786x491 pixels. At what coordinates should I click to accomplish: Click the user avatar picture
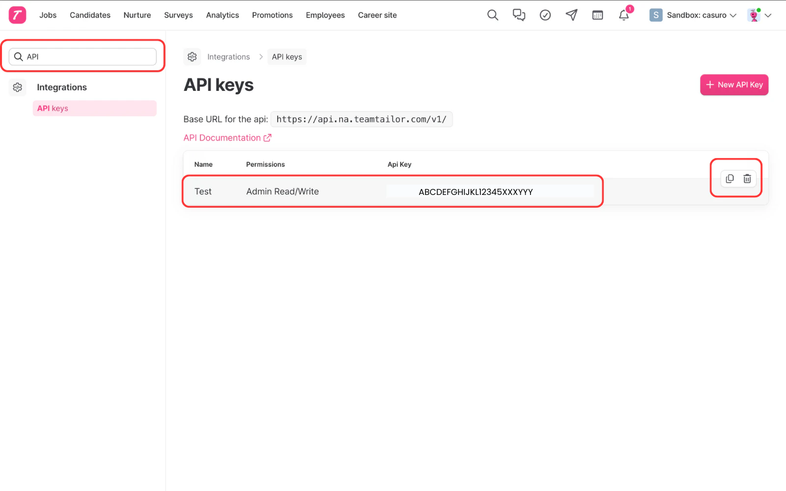click(754, 15)
